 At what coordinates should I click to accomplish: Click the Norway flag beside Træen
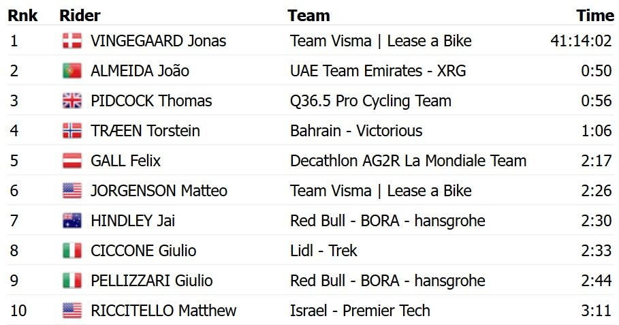click(x=72, y=131)
